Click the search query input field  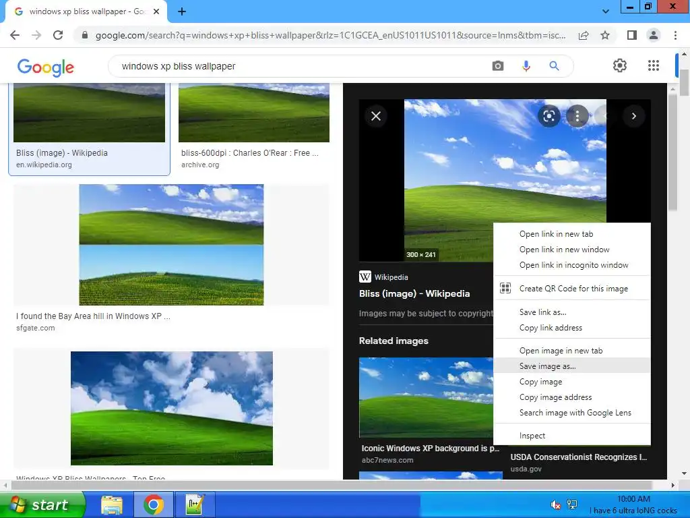pyautogui.click(x=299, y=66)
